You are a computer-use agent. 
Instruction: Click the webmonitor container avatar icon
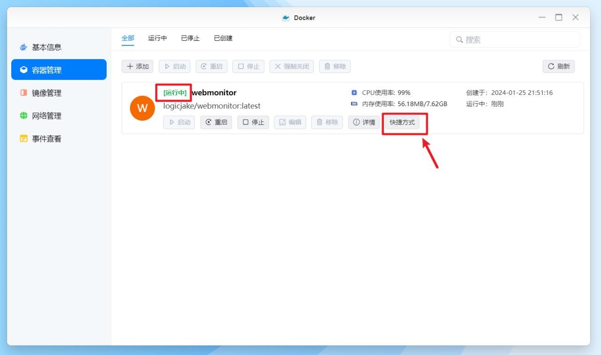click(142, 108)
